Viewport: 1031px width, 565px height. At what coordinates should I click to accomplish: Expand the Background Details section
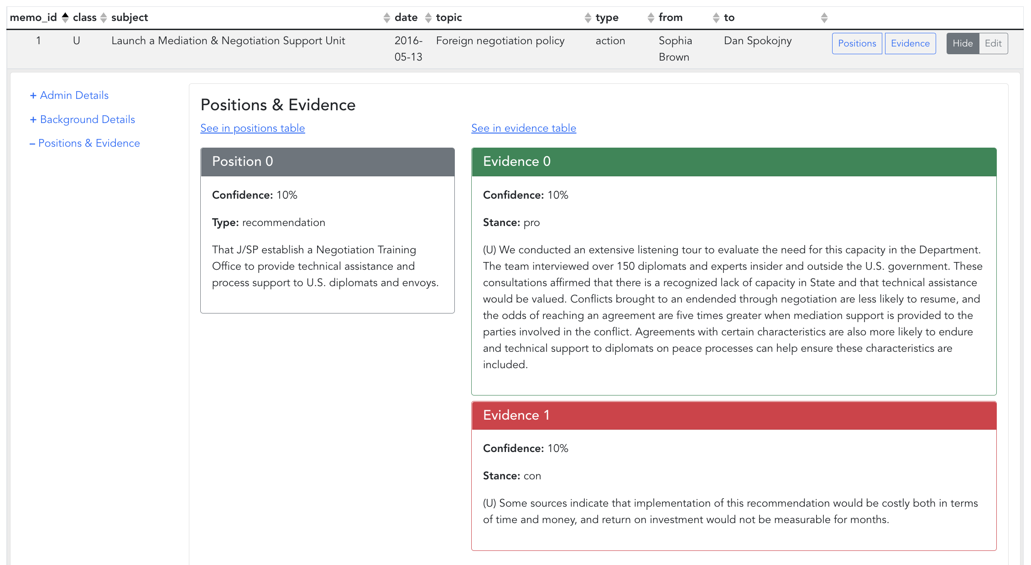pos(82,119)
